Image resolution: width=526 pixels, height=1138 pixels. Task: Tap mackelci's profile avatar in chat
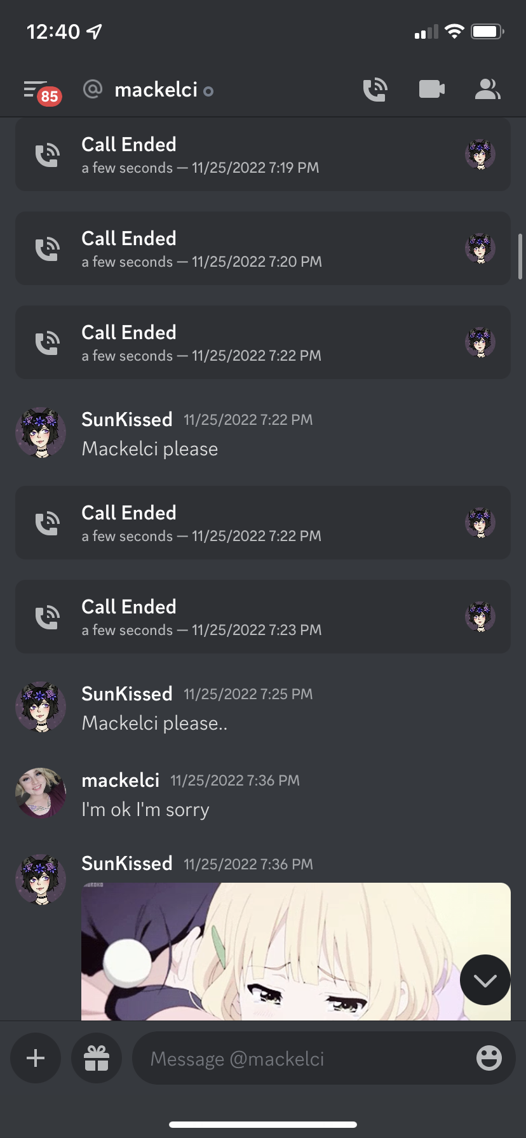[41, 793]
